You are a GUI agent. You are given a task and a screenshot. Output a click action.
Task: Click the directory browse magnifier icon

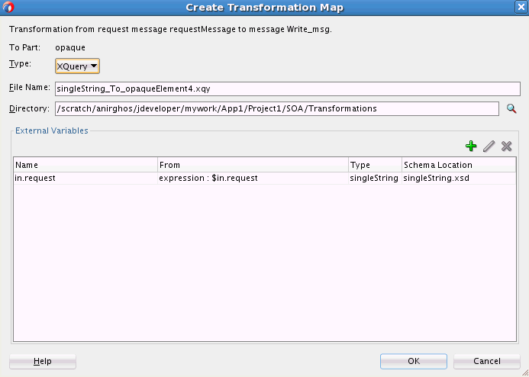pos(512,108)
